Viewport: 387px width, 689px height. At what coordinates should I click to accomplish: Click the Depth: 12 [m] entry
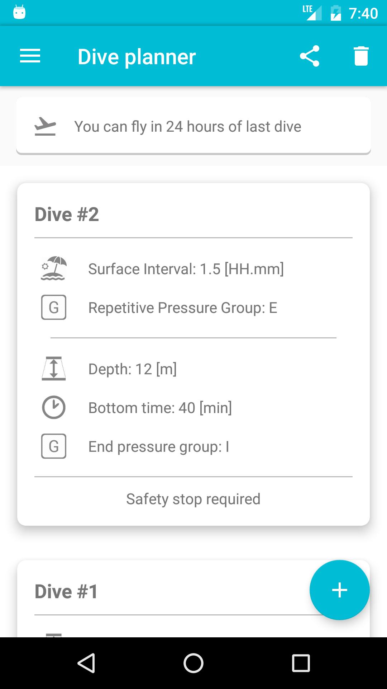[x=133, y=369]
